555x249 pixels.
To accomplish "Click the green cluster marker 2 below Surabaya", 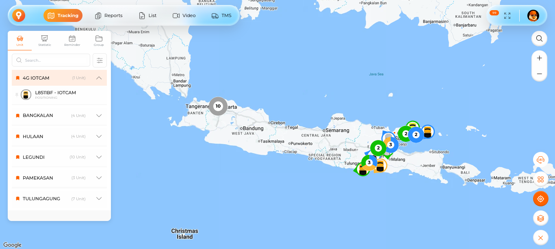I will [x=378, y=148].
